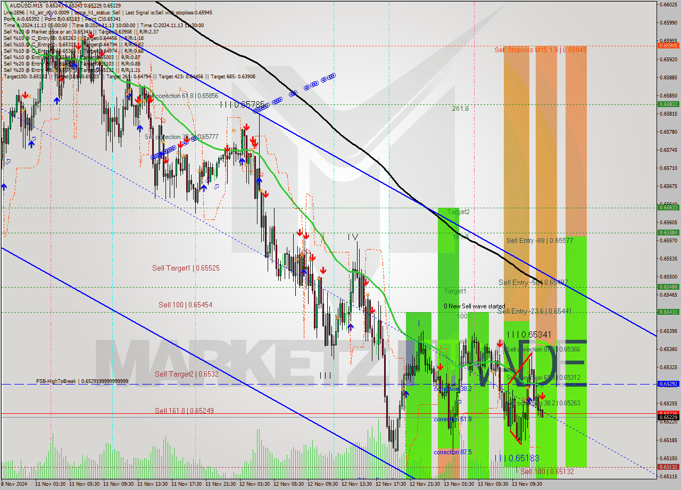681x490 pixels.
Task: Click the 'I I | 0.65183' wave label
Action: (x=517, y=458)
